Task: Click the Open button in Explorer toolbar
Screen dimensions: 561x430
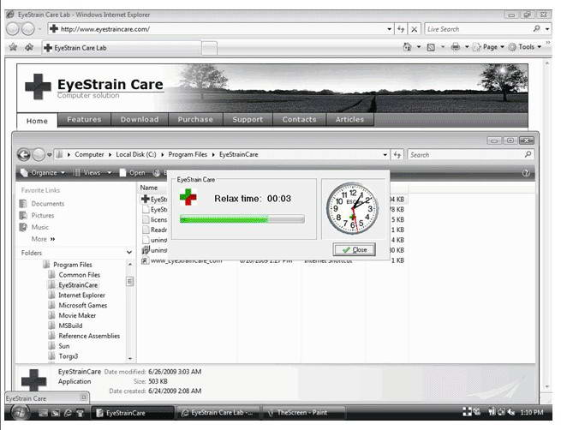Action: pos(133,173)
